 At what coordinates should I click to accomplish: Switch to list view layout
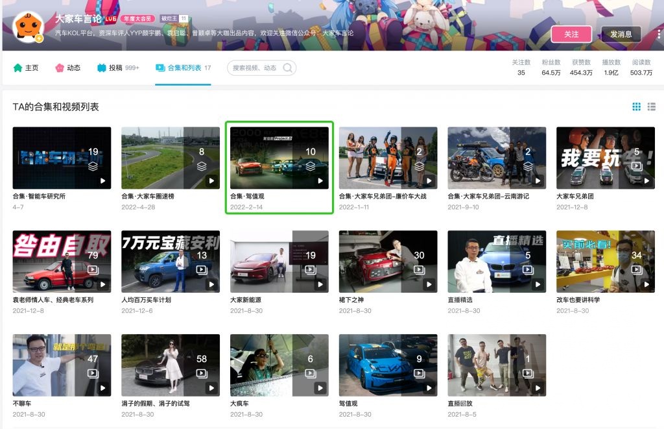pyautogui.click(x=652, y=106)
